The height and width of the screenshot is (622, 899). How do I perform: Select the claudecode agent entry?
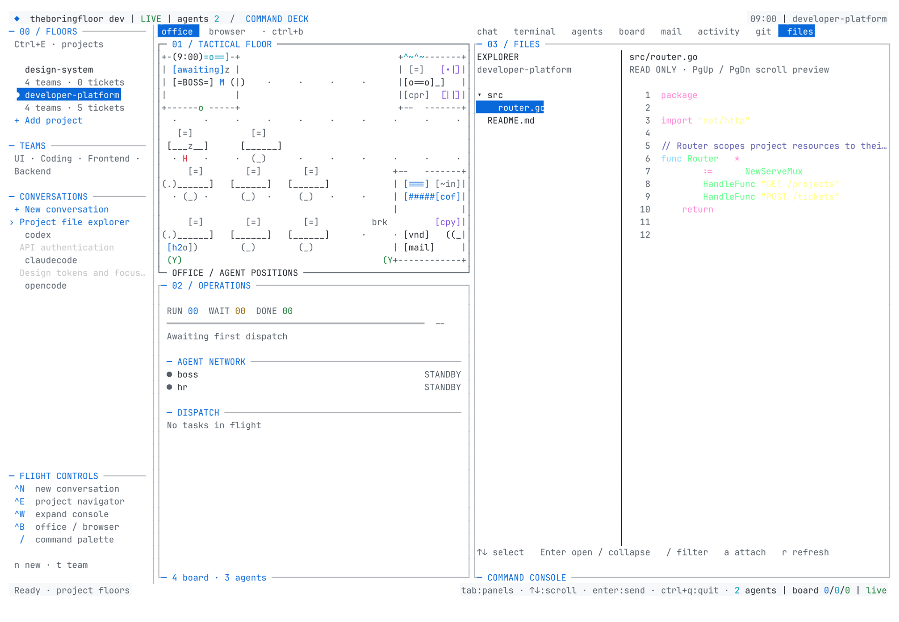(x=51, y=260)
